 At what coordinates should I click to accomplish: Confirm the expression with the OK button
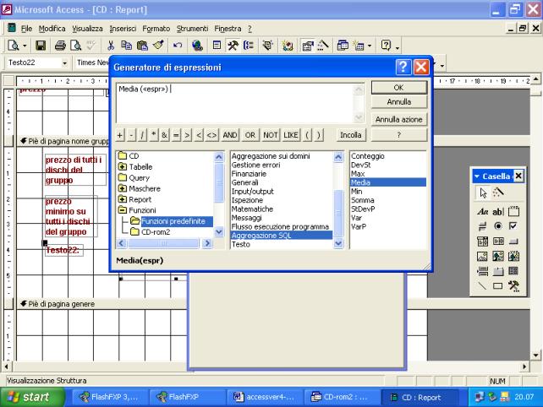point(399,88)
